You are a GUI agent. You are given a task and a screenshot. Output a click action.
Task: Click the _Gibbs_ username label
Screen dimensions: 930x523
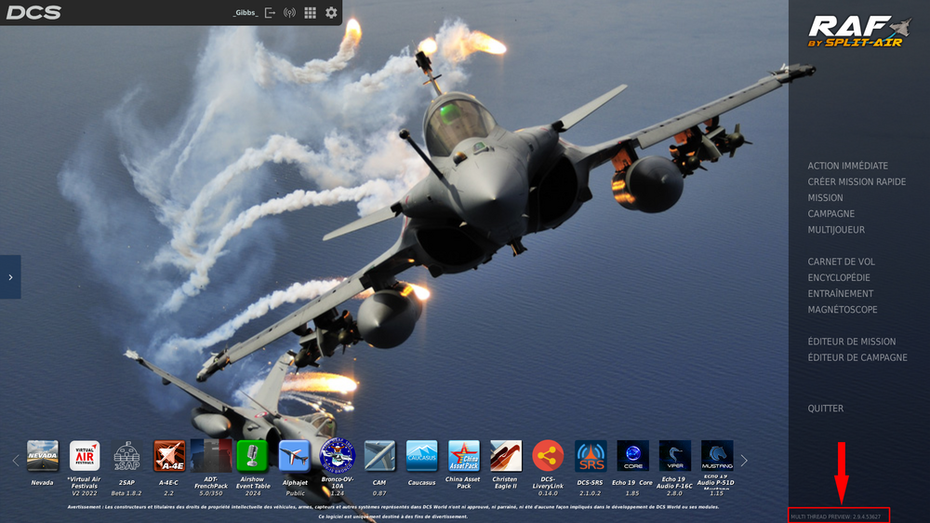tap(245, 13)
